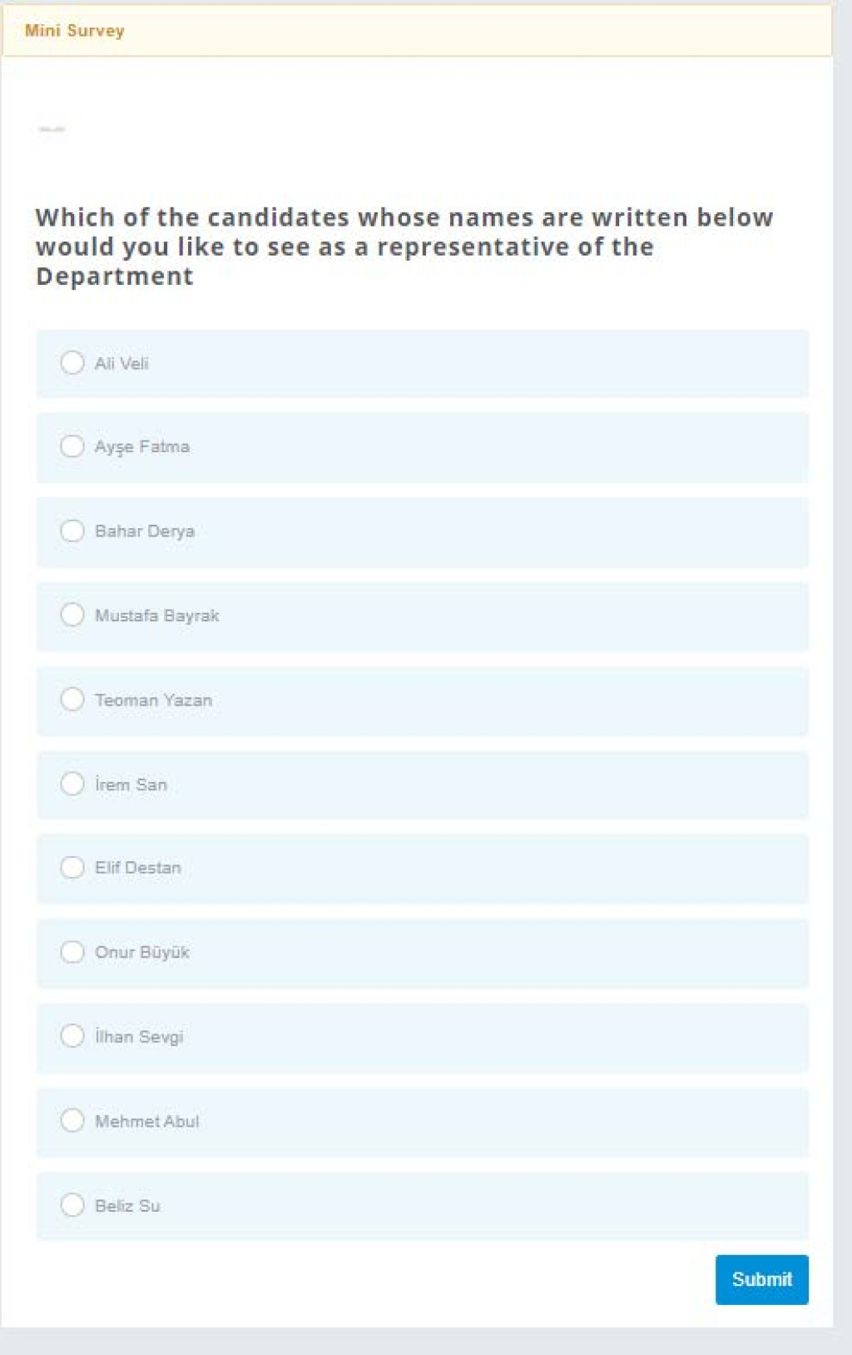Pick the Bahar Derya radio button

[72, 531]
